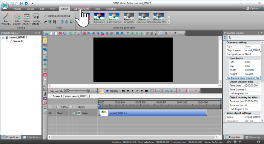Screen dimensions: 264x144
Task: Open the Run Wizard tool
Action: pyautogui.click(x=6, y=19)
